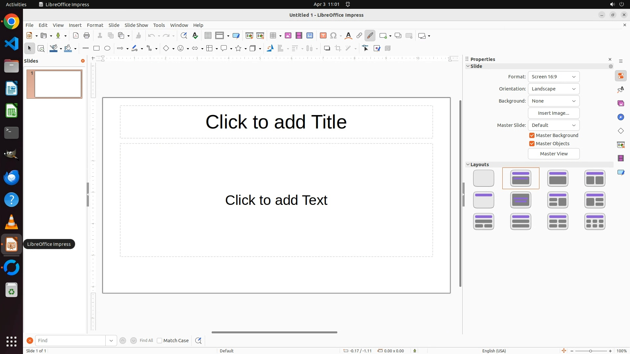Click the Insert Text Box icon
This screenshot has width=630, height=354.
click(323, 36)
